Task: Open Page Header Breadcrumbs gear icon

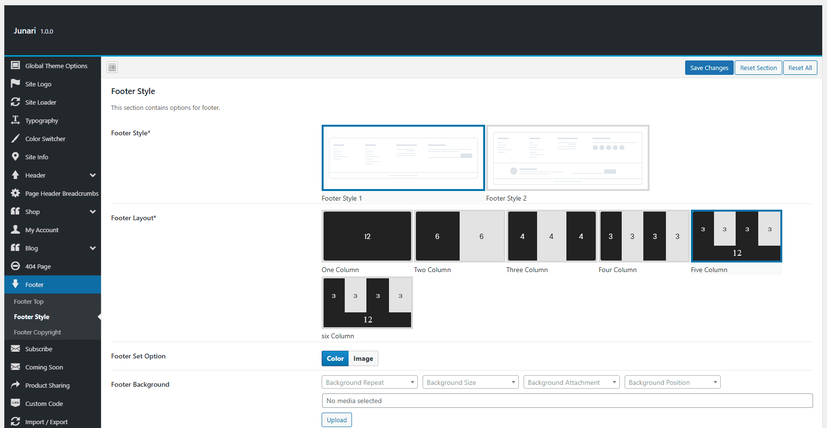Action: [x=15, y=193]
